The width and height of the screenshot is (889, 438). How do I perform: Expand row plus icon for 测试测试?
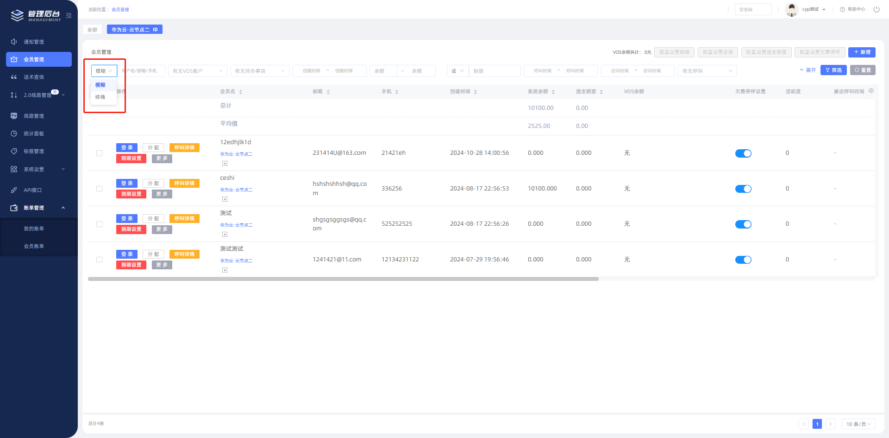pos(225,270)
